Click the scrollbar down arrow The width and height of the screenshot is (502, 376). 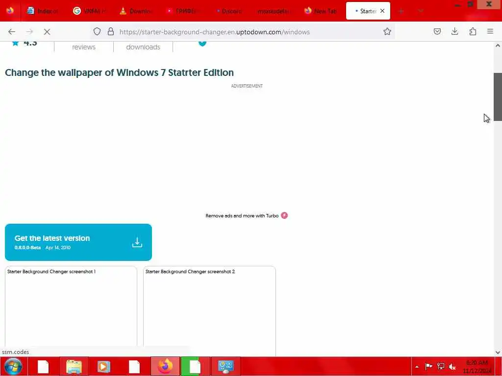[x=498, y=352]
